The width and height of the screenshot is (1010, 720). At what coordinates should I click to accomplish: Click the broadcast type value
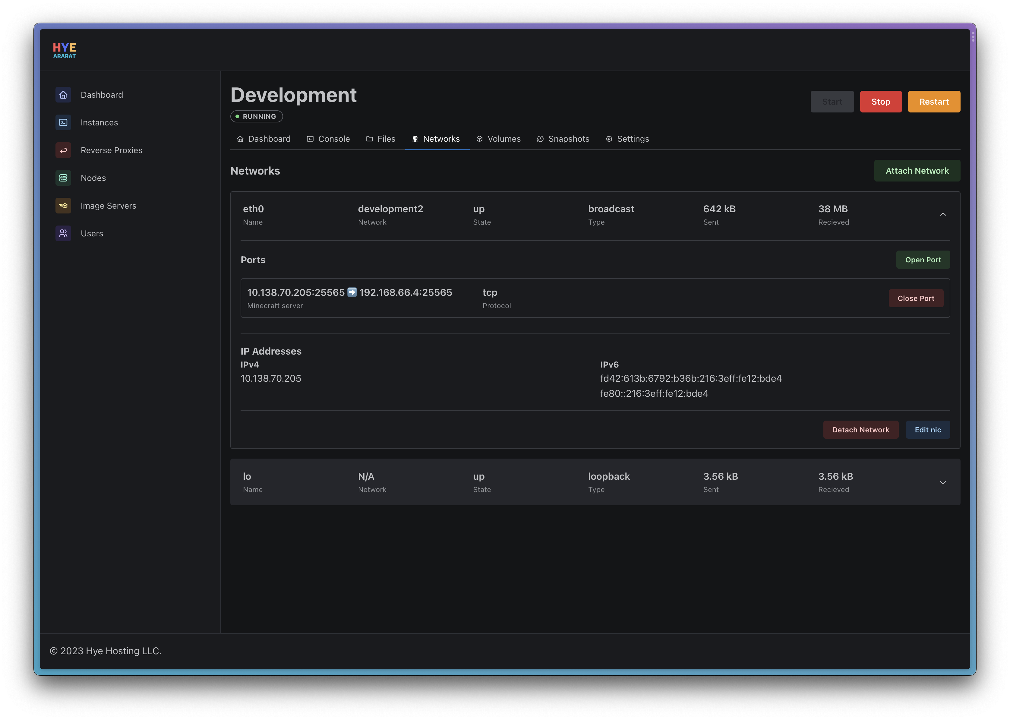tap(611, 209)
